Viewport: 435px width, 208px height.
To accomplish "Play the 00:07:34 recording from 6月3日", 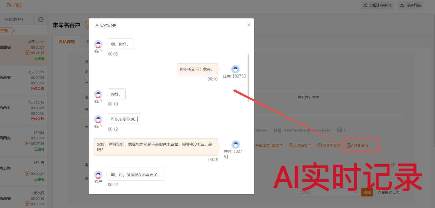I will click(27, 143).
